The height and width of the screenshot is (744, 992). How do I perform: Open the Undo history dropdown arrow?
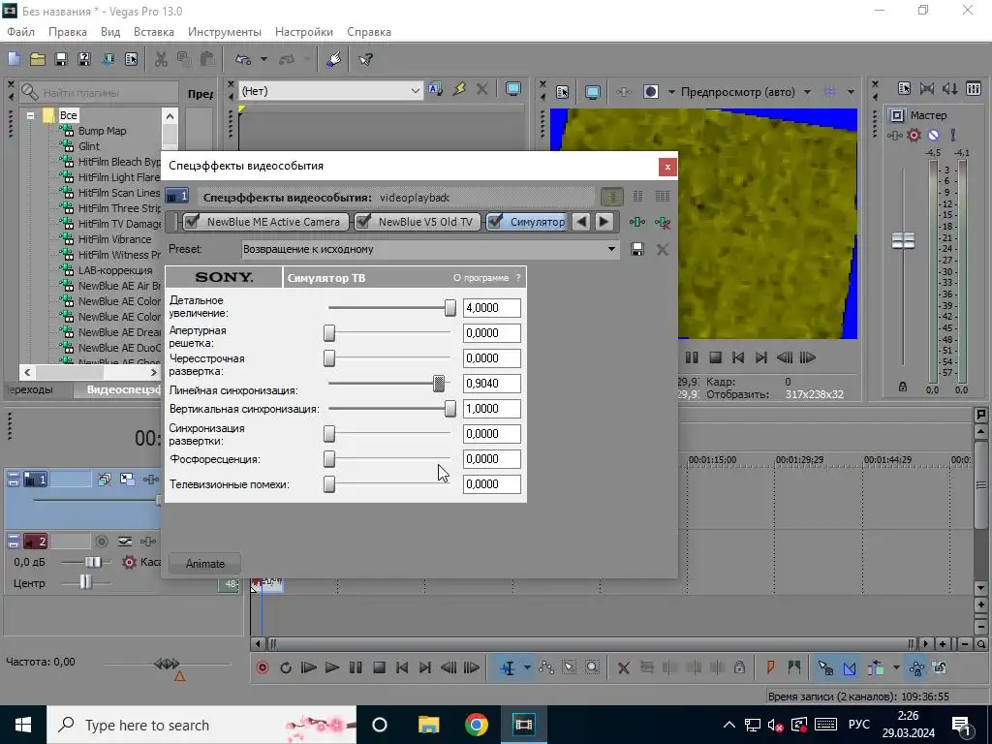[x=263, y=59]
